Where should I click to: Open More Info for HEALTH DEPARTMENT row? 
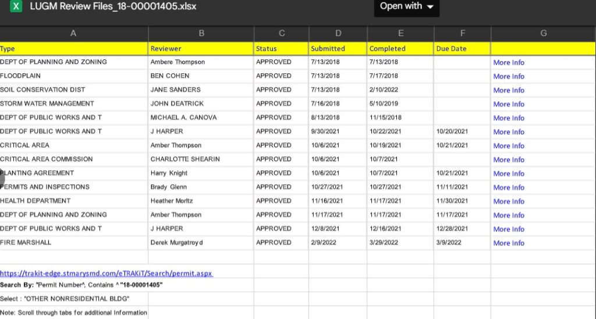[509, 202]
